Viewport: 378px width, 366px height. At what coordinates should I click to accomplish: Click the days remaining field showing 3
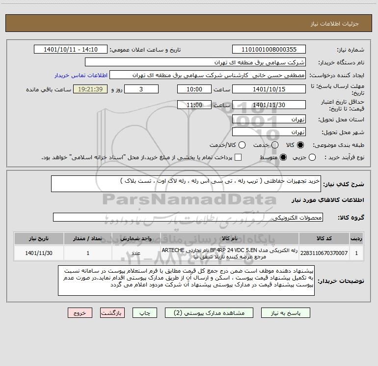pos(141,89)
